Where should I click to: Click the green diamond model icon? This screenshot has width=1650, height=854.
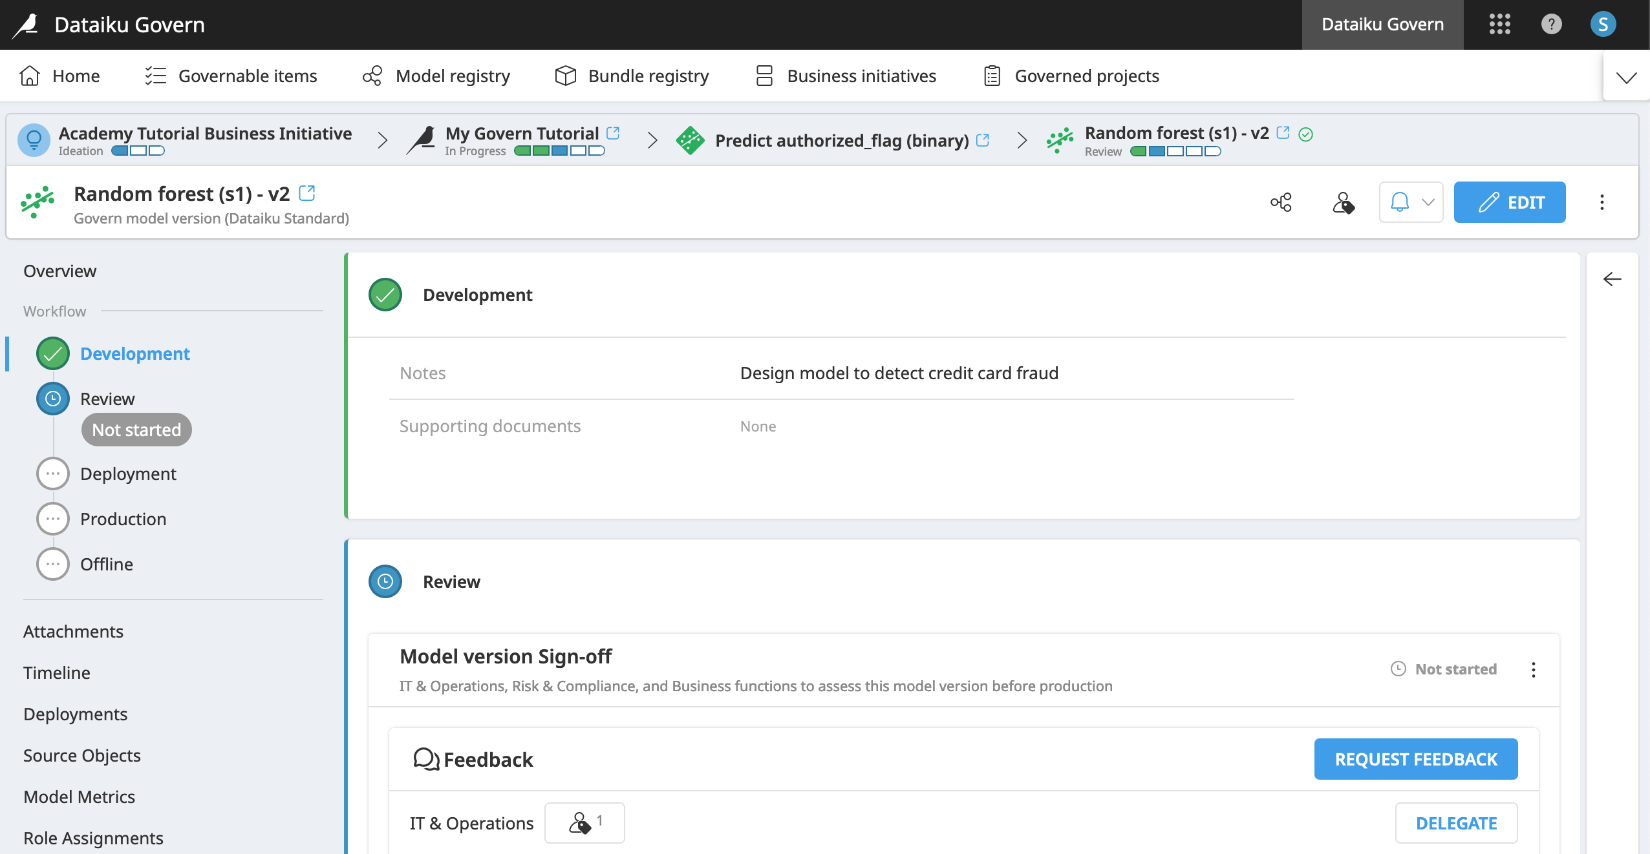click(x=690, y=140)
